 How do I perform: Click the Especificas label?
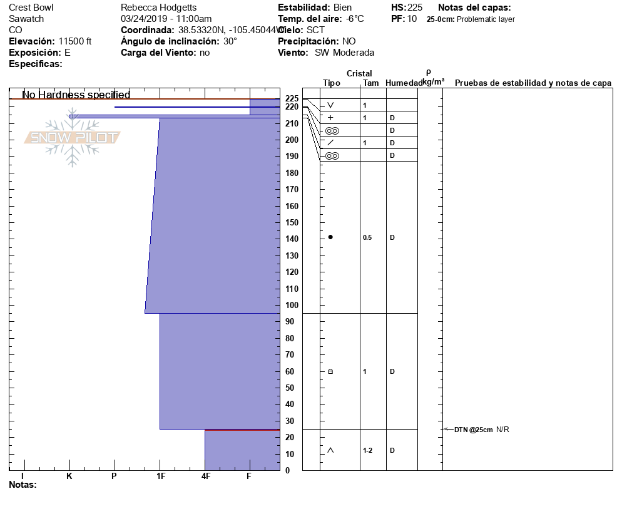35,64
